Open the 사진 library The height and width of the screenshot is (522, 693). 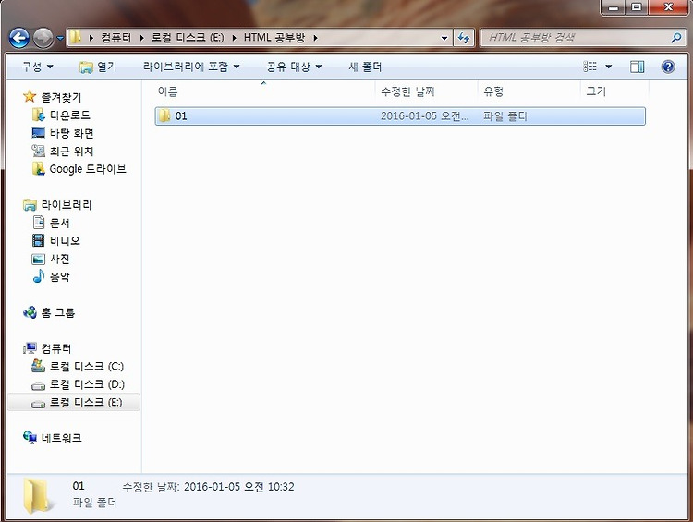point(60,259)
